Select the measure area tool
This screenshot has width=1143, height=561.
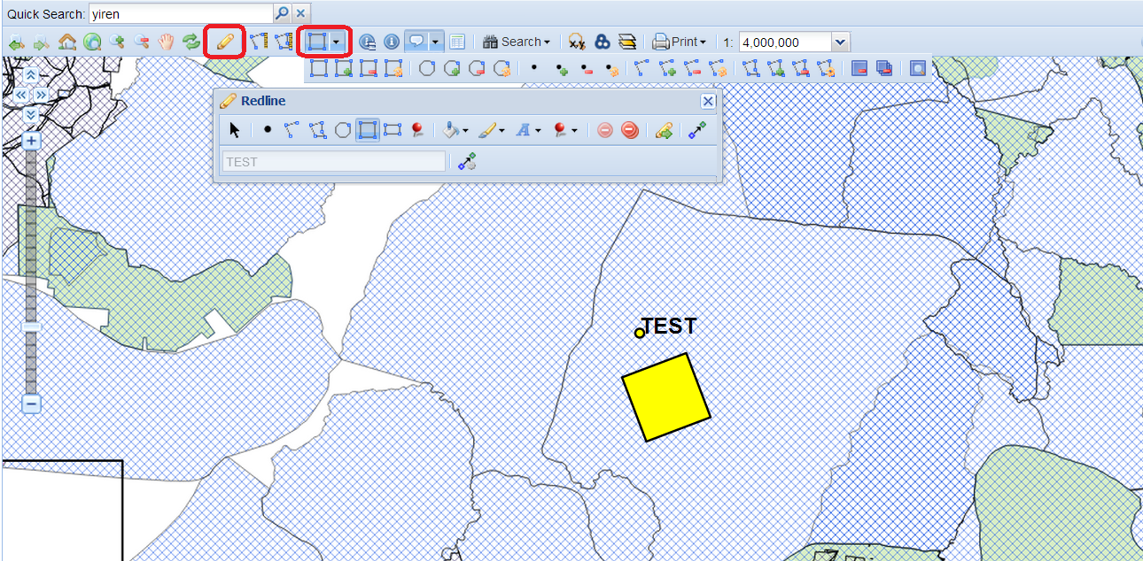(284, 42)
